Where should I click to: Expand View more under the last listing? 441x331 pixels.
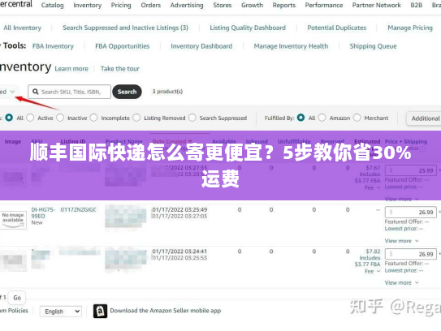[401, 282]
